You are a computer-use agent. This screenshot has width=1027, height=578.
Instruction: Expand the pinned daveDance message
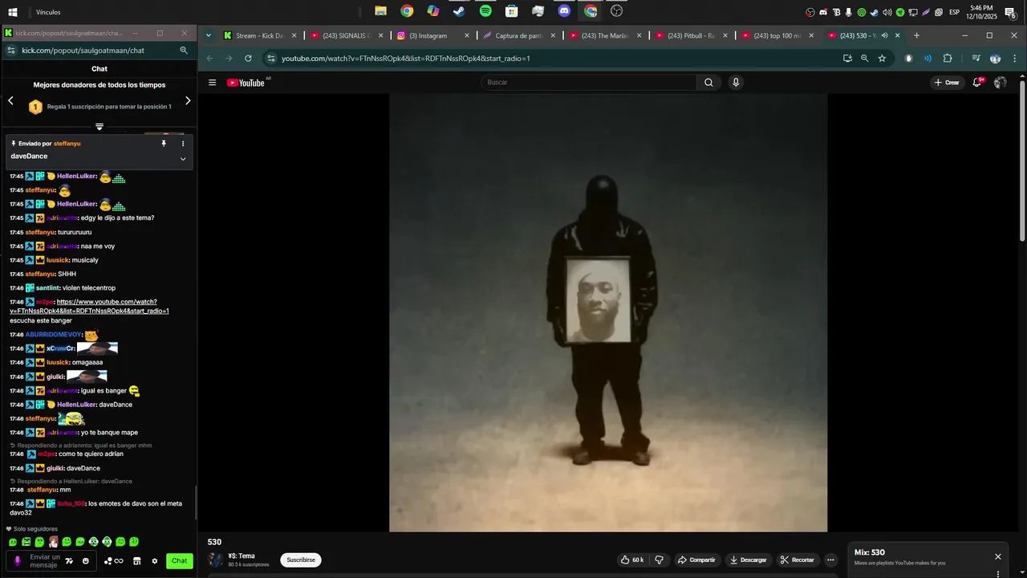point(183,159)
